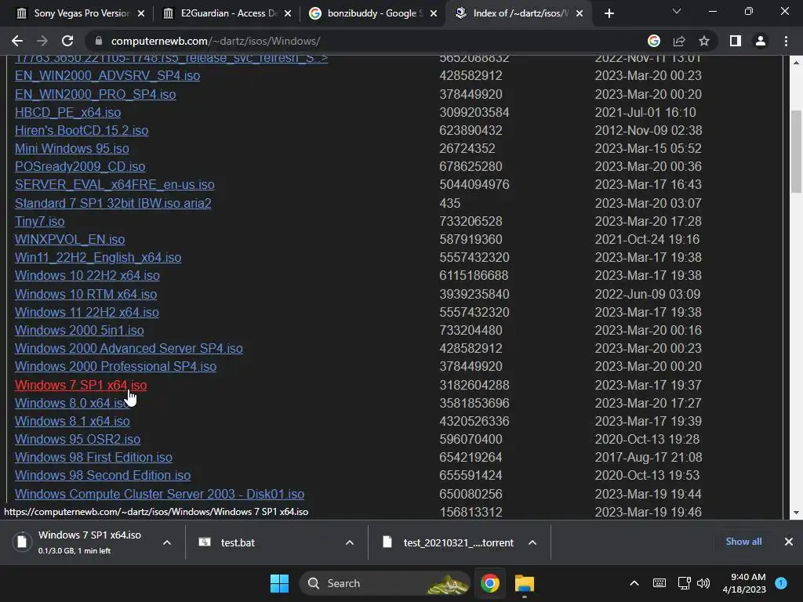The width and height of the screenshot is (803, 602).
Task: Open File Explorer from taskbar
Action: pyautogui.click(x=524, y=583)
